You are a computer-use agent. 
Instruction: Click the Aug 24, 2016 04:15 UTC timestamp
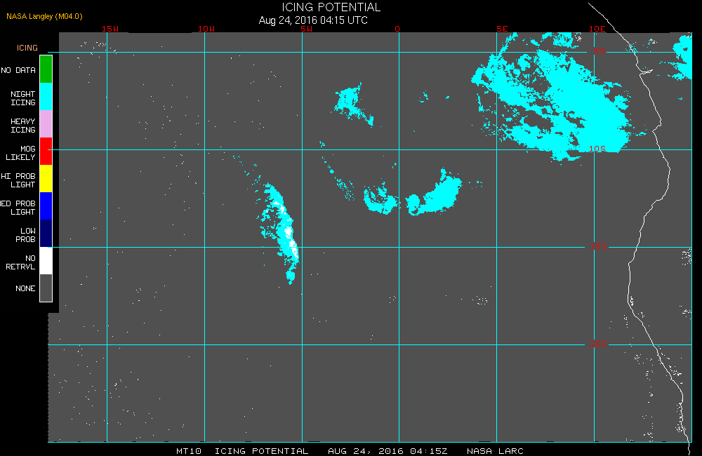[313, 20]
